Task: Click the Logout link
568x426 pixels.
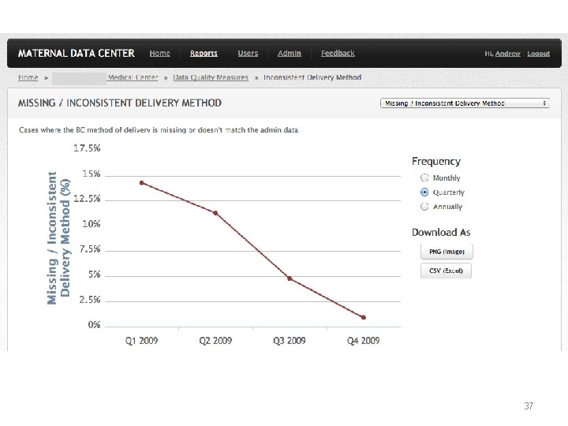Action: (538, 54)
